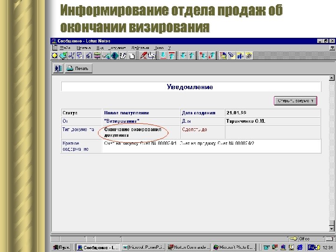Screen dimensions: 336x252
Task: Click the up arrow with red overline
Action: click(x=172, y=56)
